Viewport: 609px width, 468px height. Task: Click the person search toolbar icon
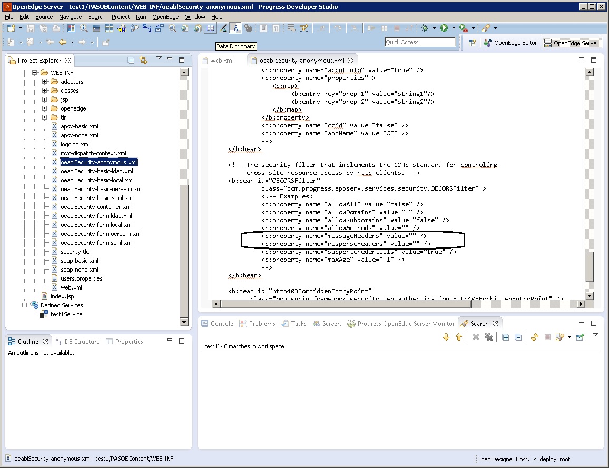click(x=134, y=28)
